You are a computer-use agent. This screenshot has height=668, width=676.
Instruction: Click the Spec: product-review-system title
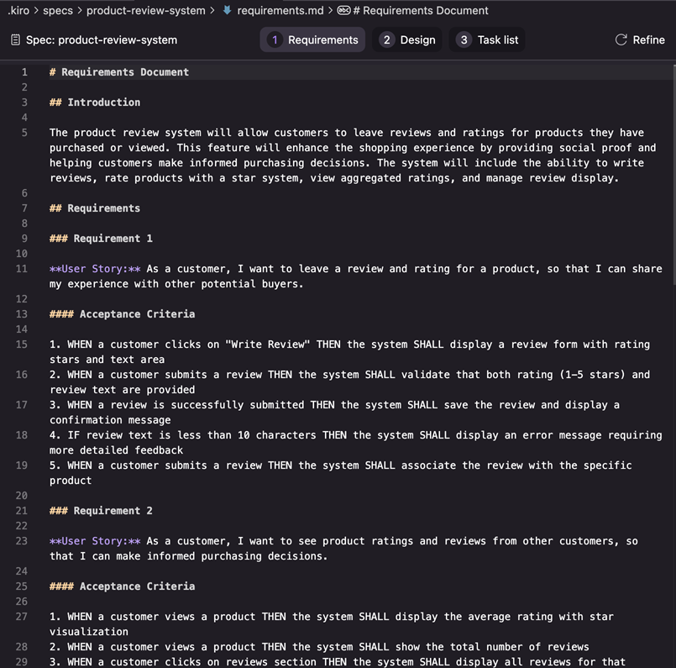pyautogui.click(x=102, y=39)
